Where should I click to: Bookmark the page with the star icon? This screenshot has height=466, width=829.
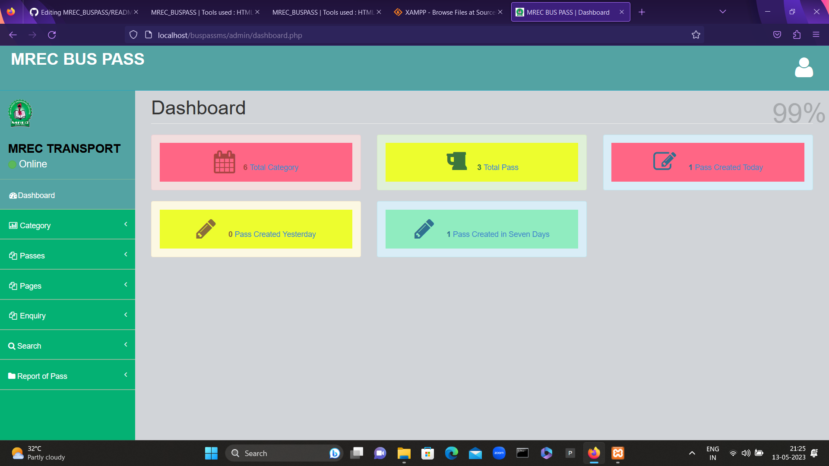696,35
